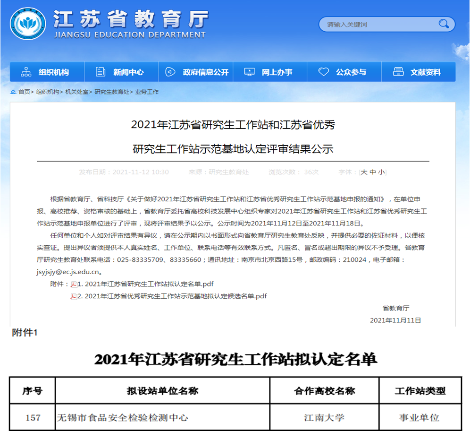
Task: Click the signature 省教育厅
Action: [x=395, y=308]
